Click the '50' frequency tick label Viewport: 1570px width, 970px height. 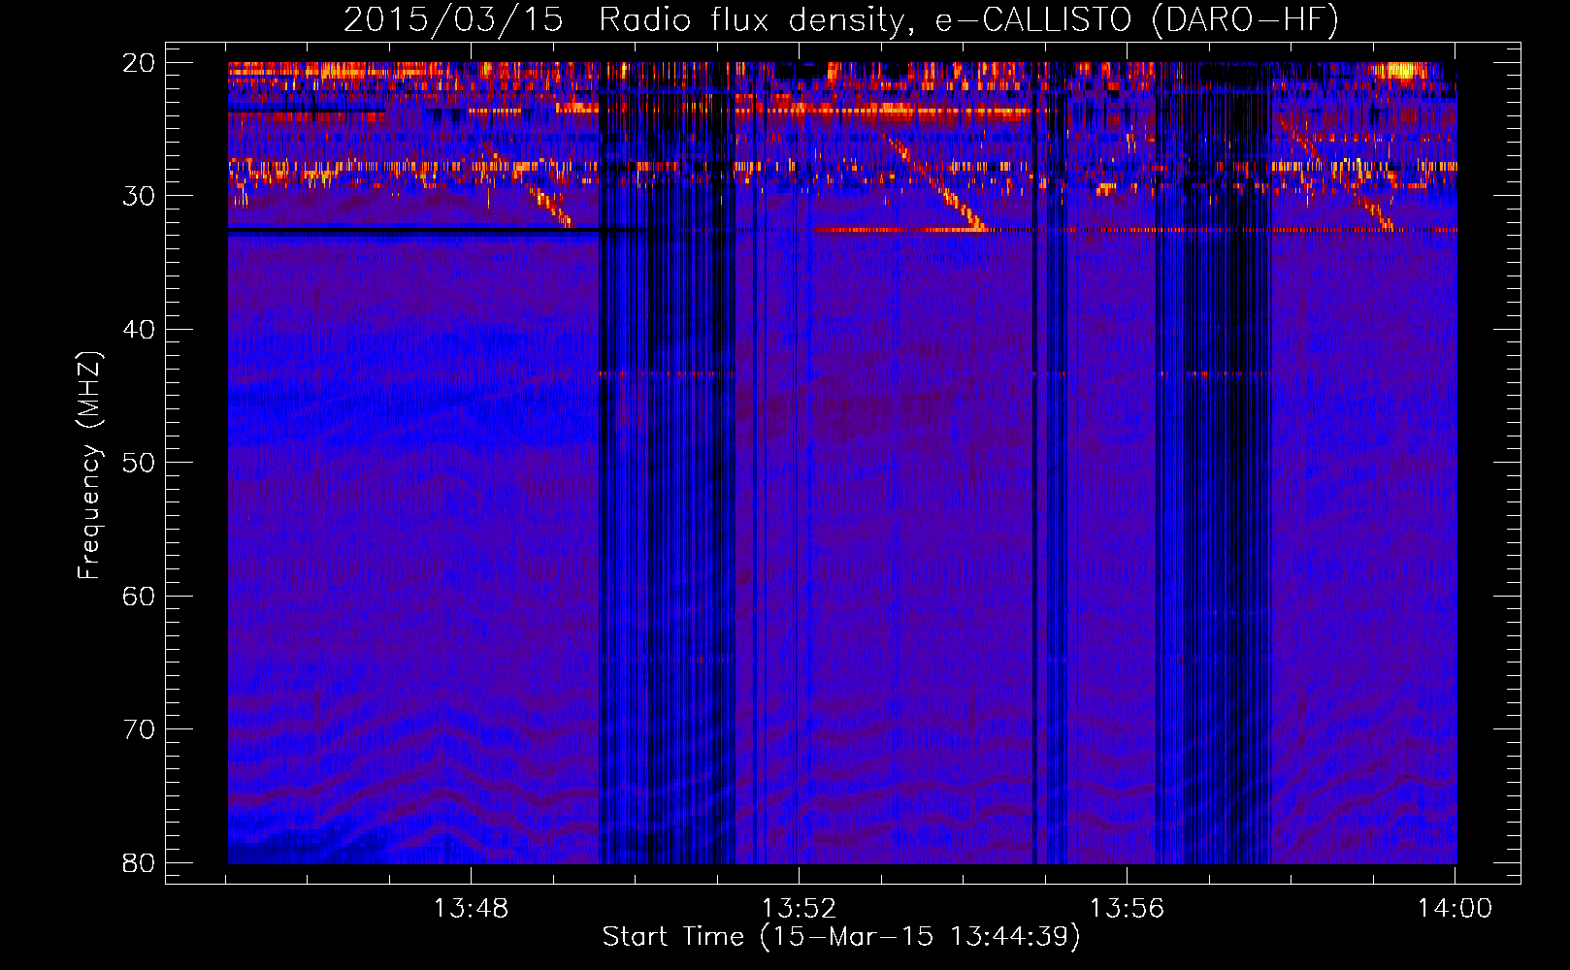[140, 463]
